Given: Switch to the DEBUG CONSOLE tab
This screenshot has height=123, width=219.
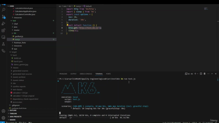Looking at the screenshot, I should (x=86, y=74).
